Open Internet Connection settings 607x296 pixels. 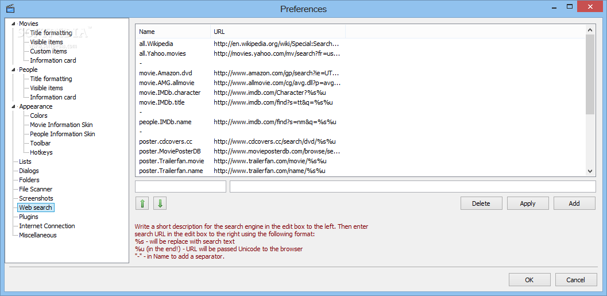tap(47, 226)
